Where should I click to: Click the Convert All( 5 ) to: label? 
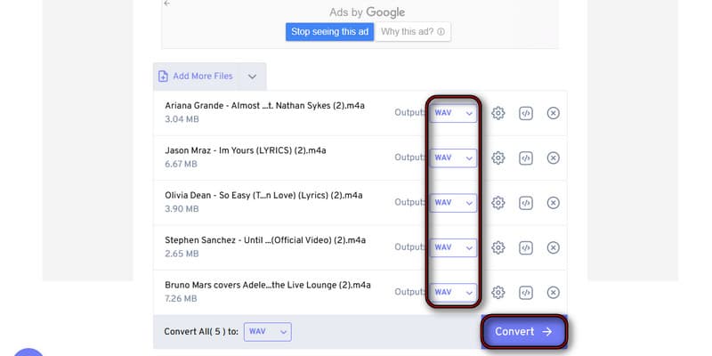201,332
